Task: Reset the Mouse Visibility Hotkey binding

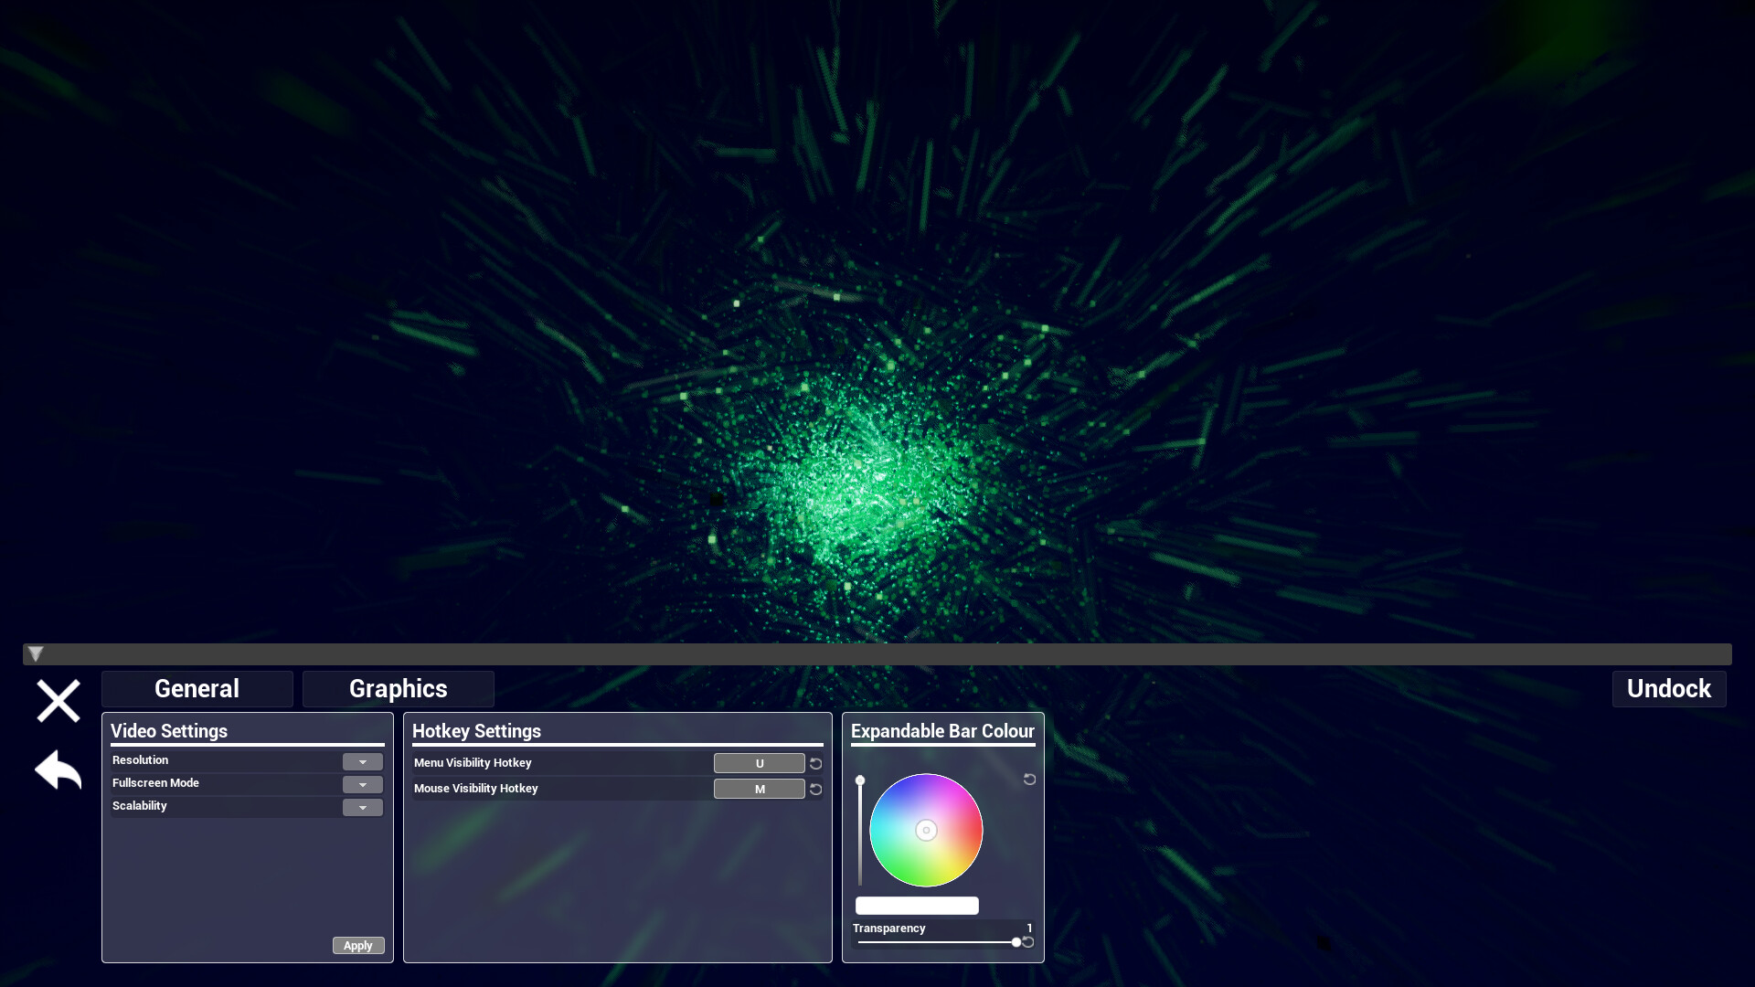Action: click(x=814, y=789)
